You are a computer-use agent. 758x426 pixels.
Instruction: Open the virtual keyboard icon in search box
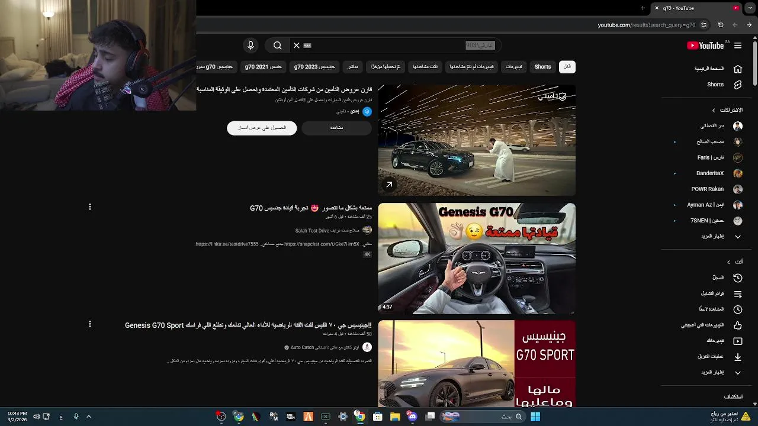click(307, 46)
